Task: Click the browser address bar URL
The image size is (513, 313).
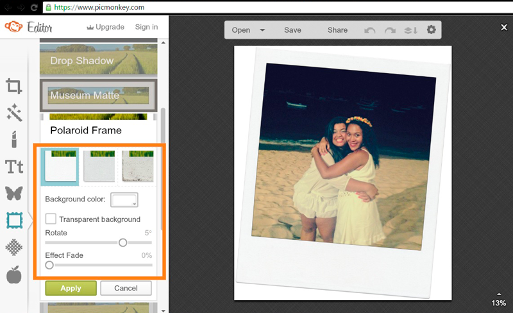Action: coord(99,7)
